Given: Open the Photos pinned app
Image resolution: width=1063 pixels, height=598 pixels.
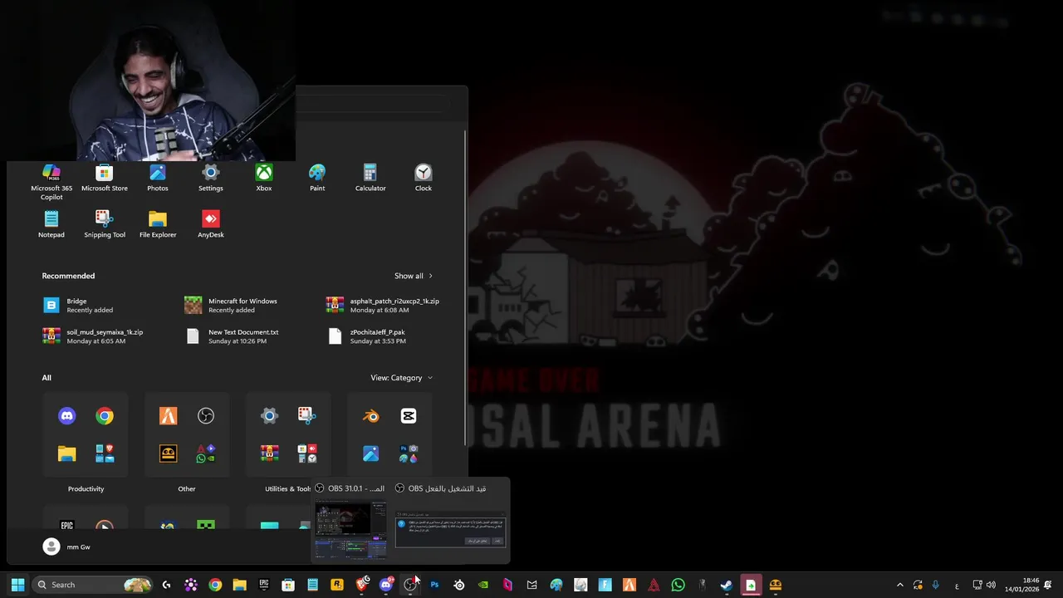Looking at the screenshot, I should pos(158,178).
